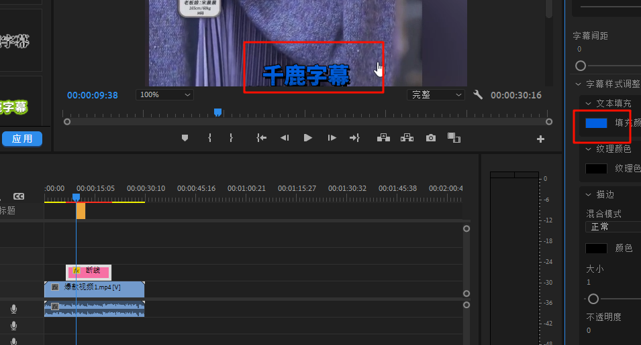Open the black 纹理色 color swatch
This screenshot has height=345, width=641.
596,168
